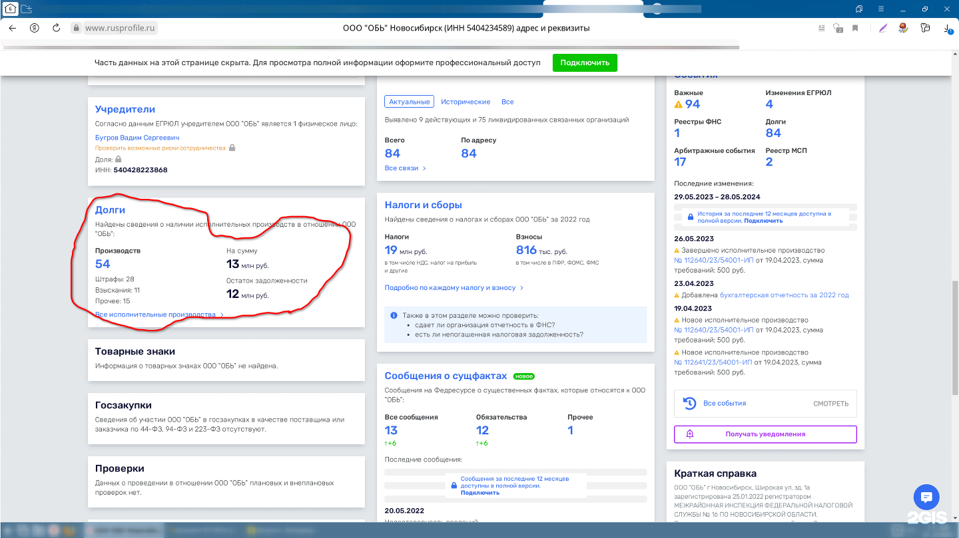
Task: Reload the rusprofile page
Action: tap(57, 28)
